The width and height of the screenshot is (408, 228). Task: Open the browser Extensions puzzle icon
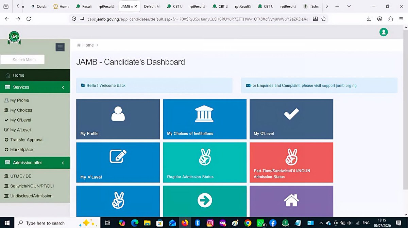pos(390,19)
